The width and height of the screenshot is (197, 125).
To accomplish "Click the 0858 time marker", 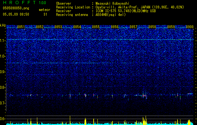I will pos(152,27).
